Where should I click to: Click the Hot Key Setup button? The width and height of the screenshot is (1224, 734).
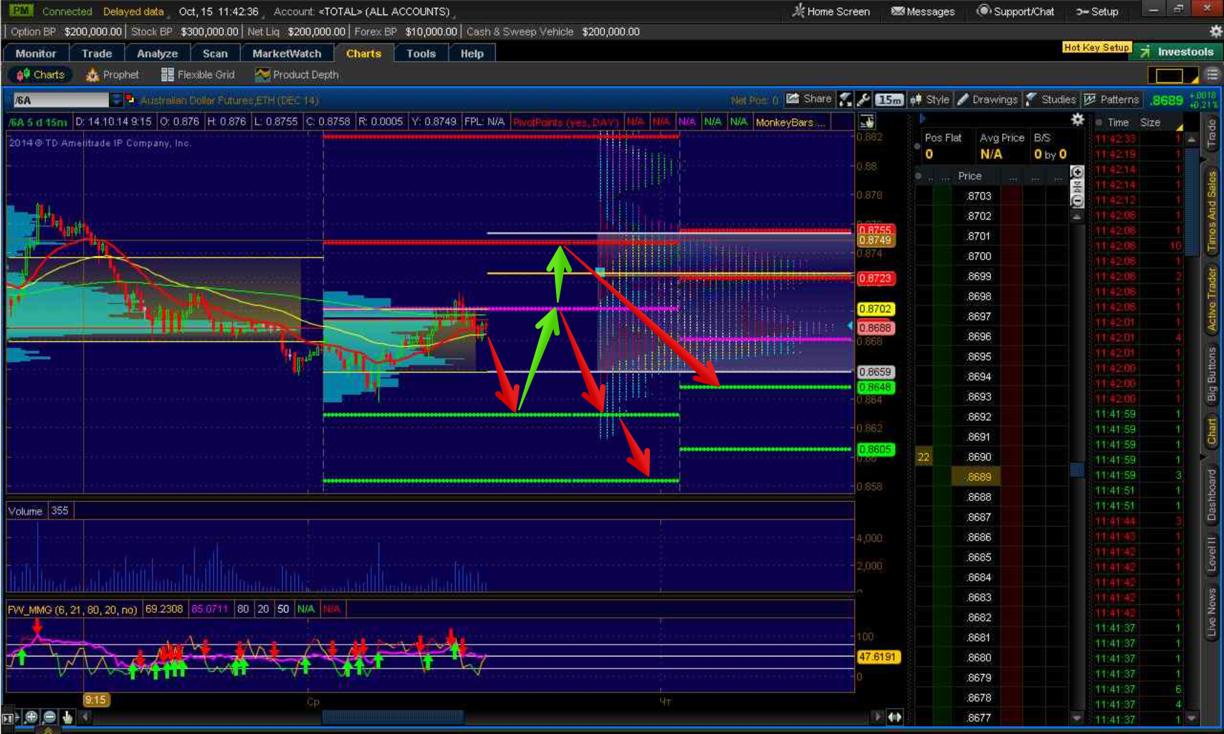tap(1096, 47)
